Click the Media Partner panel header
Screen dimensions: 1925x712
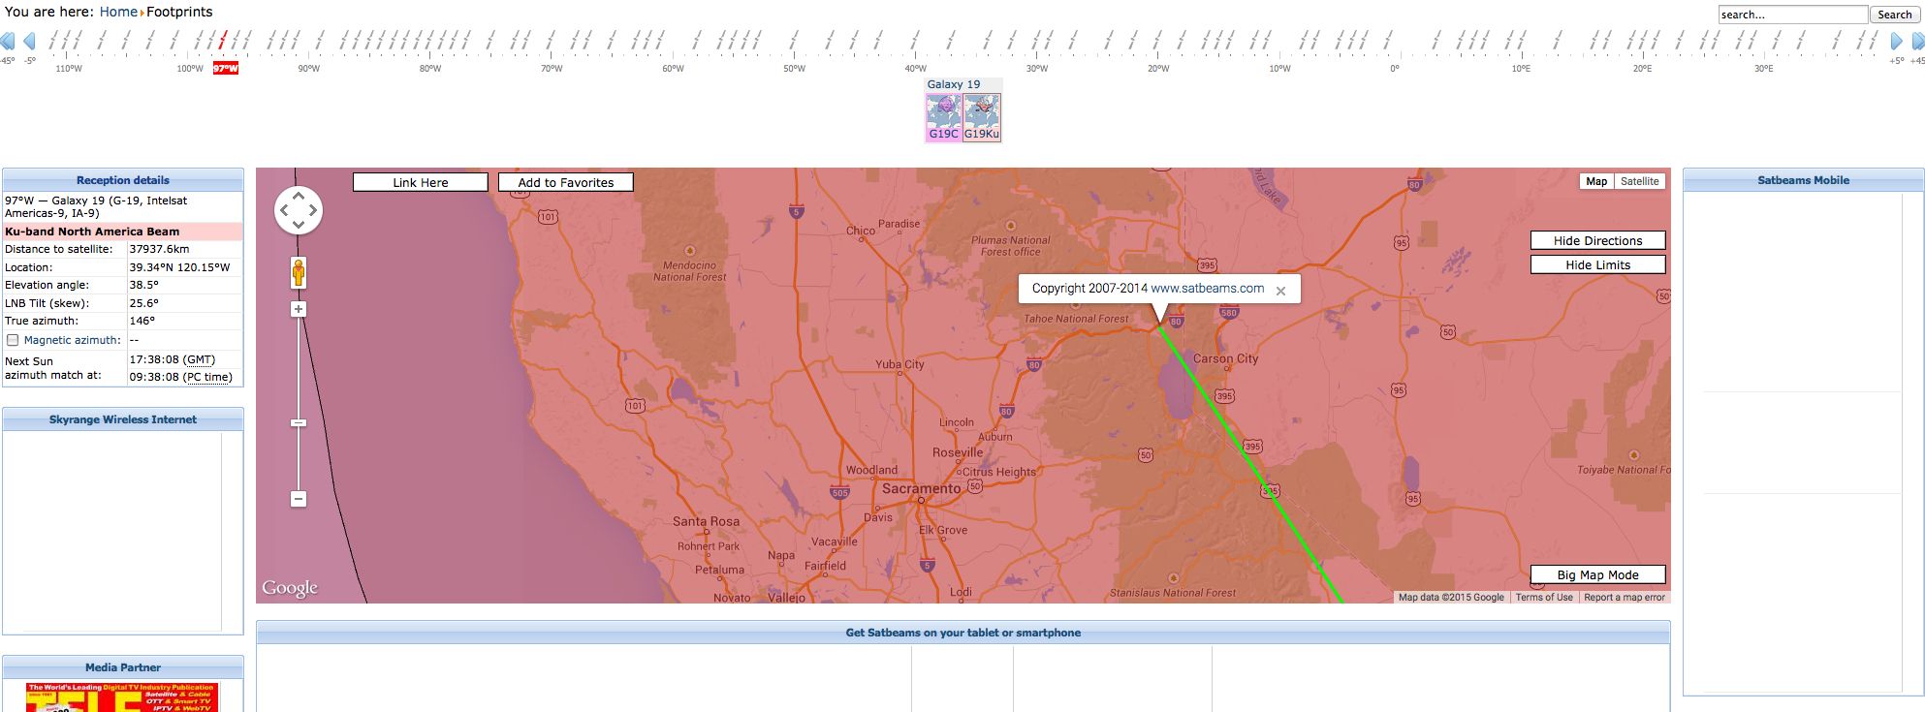click(123, 667)
